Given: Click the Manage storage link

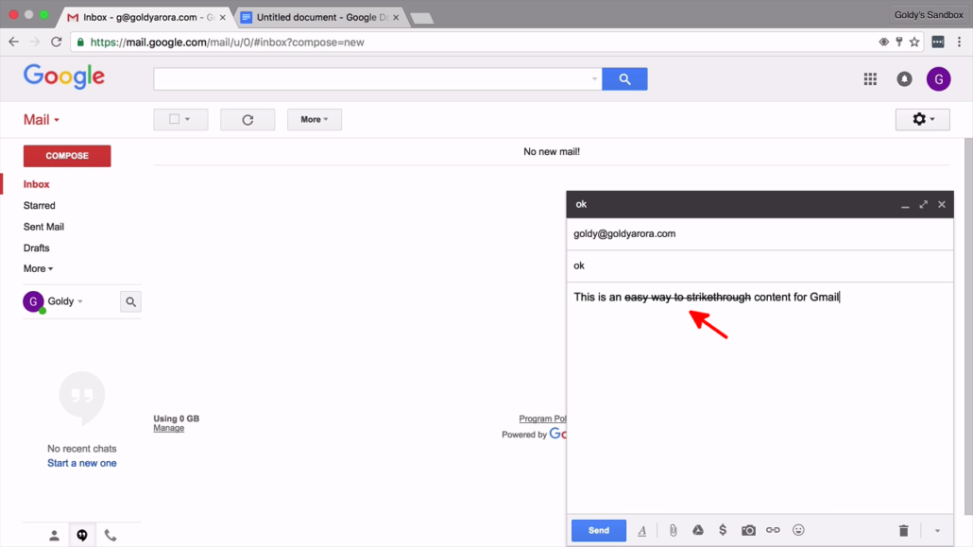Looking at the screenshot, I should (x=169, y=428).
